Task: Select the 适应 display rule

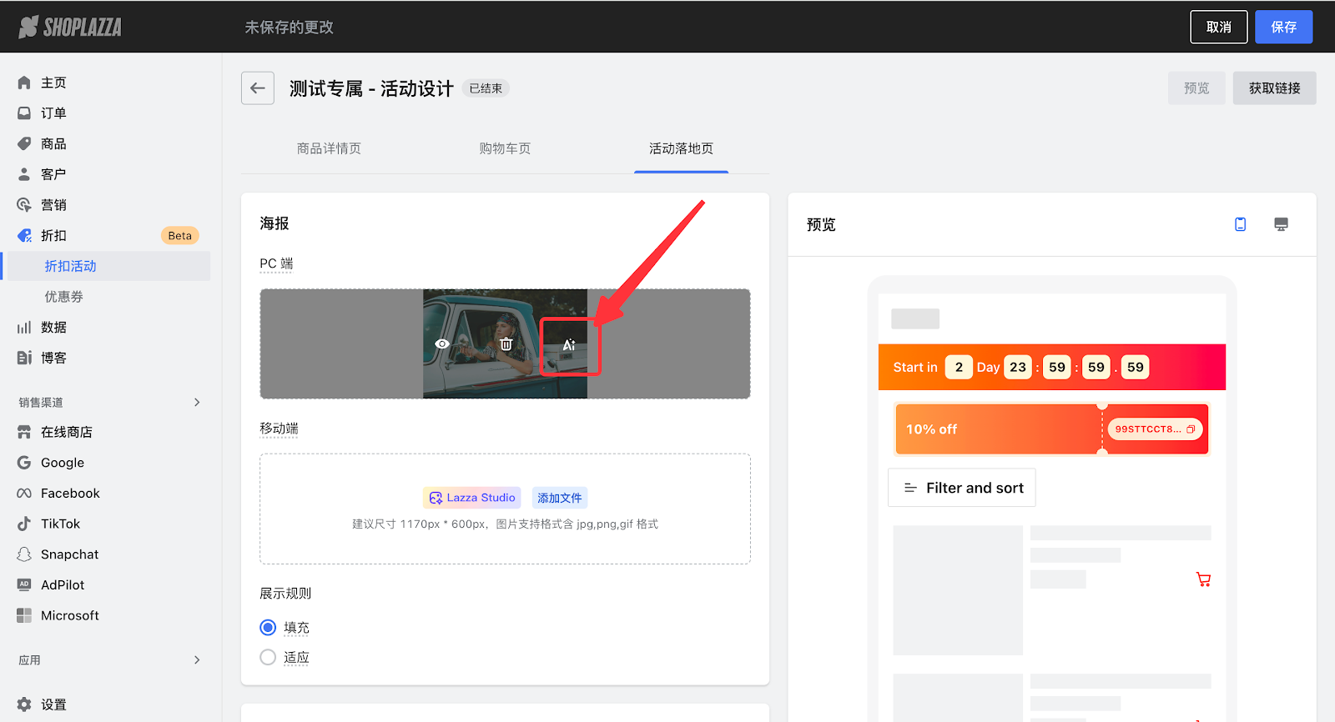Action: (268, 657)
